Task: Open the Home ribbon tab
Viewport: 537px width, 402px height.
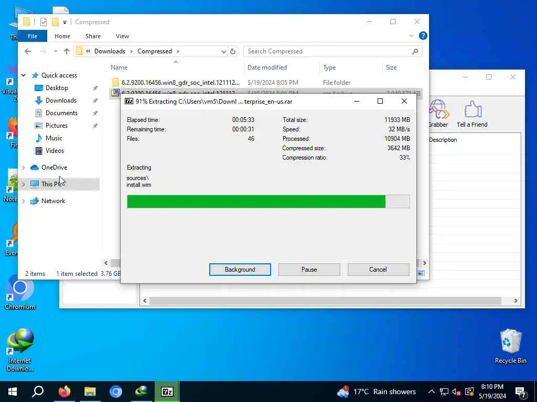Action: (62, 36)
